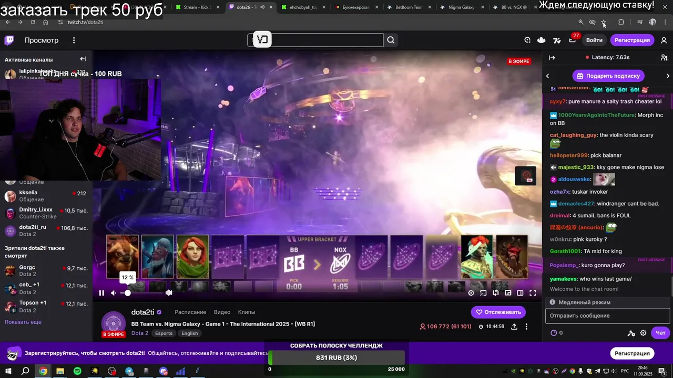Open Telegram from Windows taskbar
The image size is (673, 378).
129,371
